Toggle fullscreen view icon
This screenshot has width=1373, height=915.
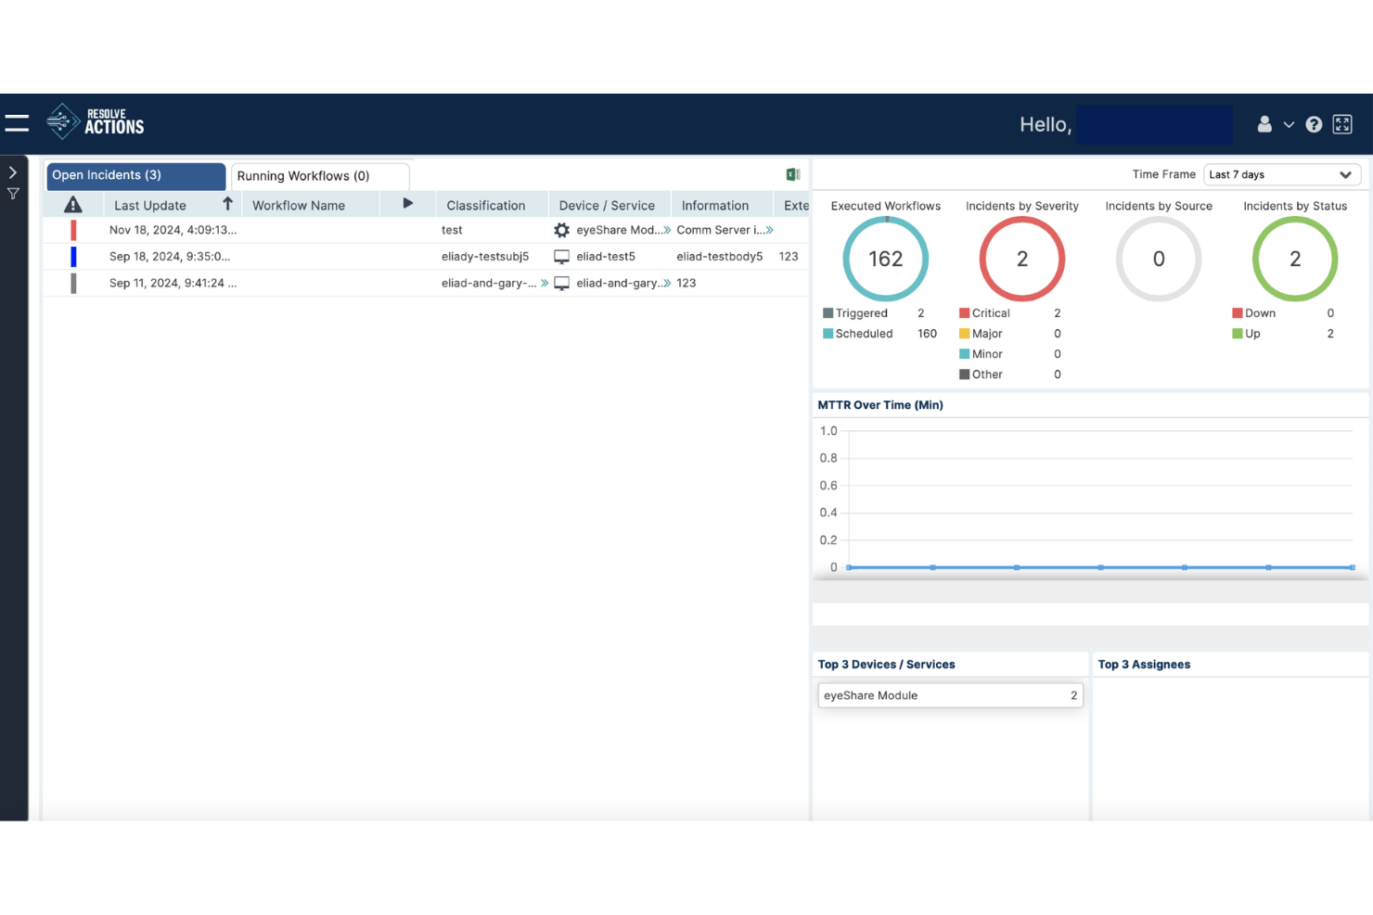(x=1342, y=124)
